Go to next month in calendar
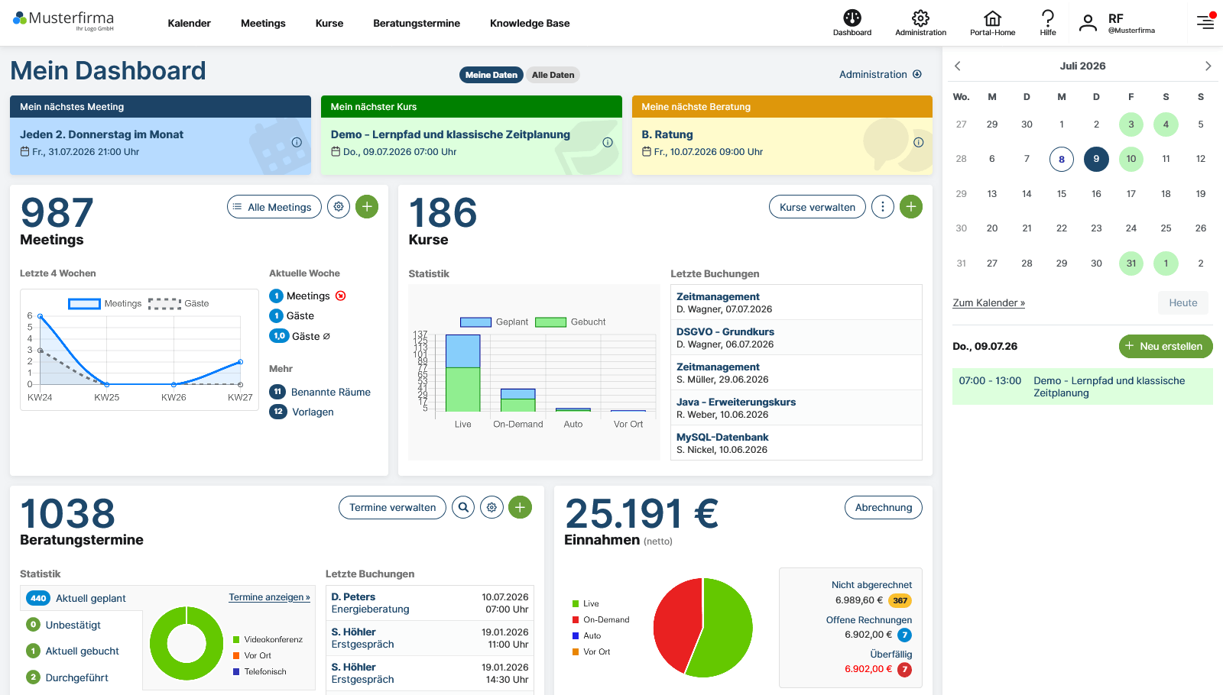Screen dimensions: 1223x695 tap(1208, 66)
